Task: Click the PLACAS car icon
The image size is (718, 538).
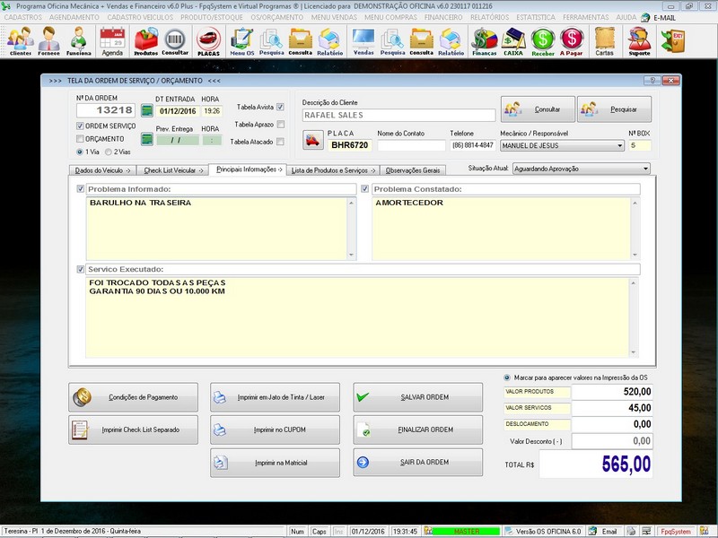Action: [x=208, y=41]
